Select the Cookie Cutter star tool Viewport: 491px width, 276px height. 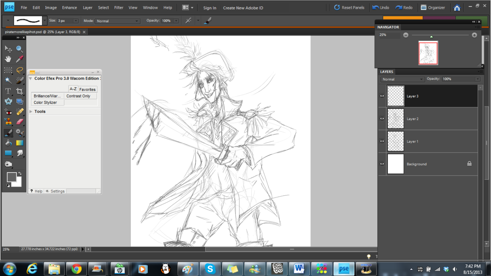click(x=8, y=101)
